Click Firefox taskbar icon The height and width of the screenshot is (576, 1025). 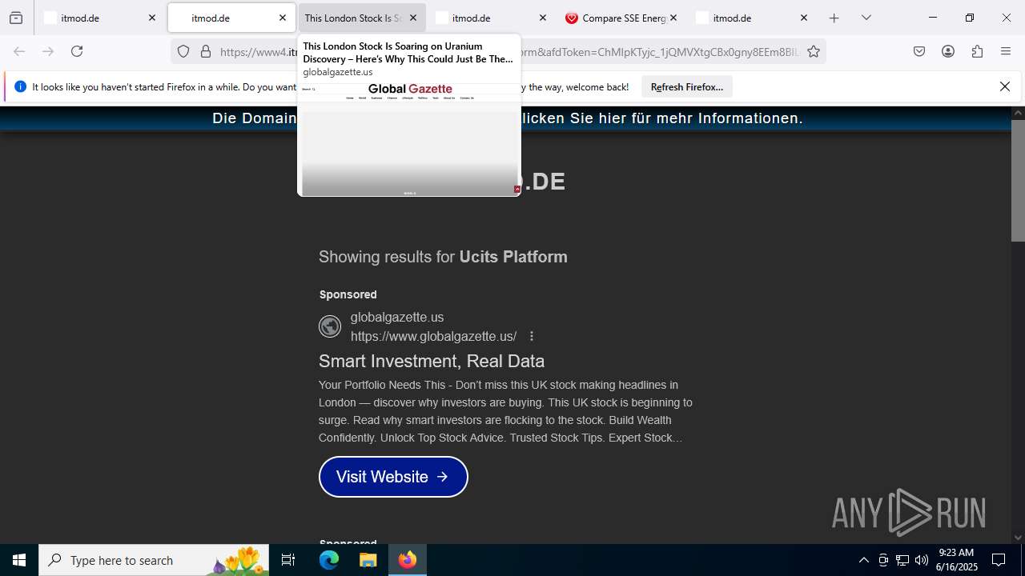(x=408, y=560)
